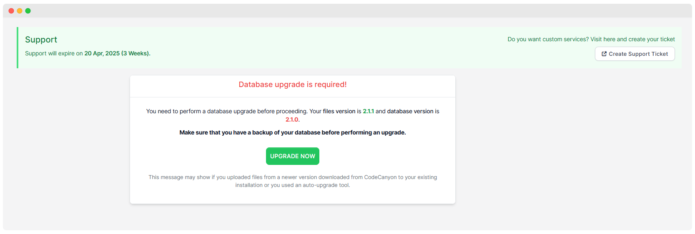Click the expiry date 20 Apr, 2025

click(102, 53)
